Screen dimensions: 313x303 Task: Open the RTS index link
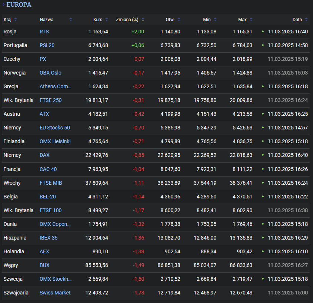point(44,32)
